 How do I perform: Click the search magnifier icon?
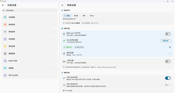coord(4,10)
